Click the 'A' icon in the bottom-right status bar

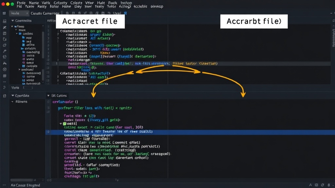tap(310, 185)
